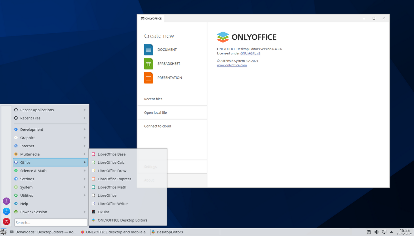Open LibreOffice Writer from the submenu
This screenshot has width=414, height=236.
tap(113, 203)
